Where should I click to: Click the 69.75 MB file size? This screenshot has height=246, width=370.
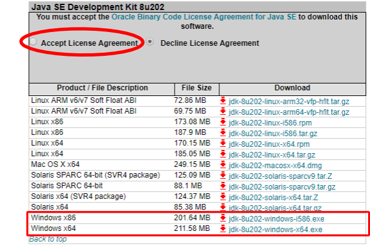[190, 111]
